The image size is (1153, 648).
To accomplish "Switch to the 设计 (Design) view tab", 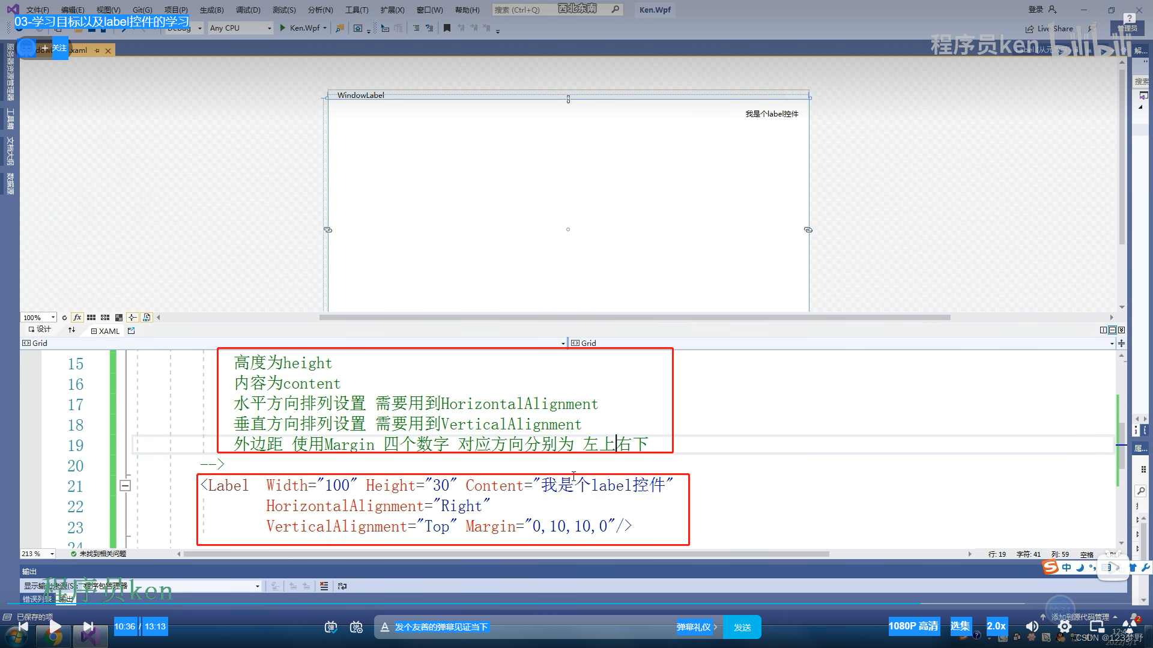I will click(40, 330).
